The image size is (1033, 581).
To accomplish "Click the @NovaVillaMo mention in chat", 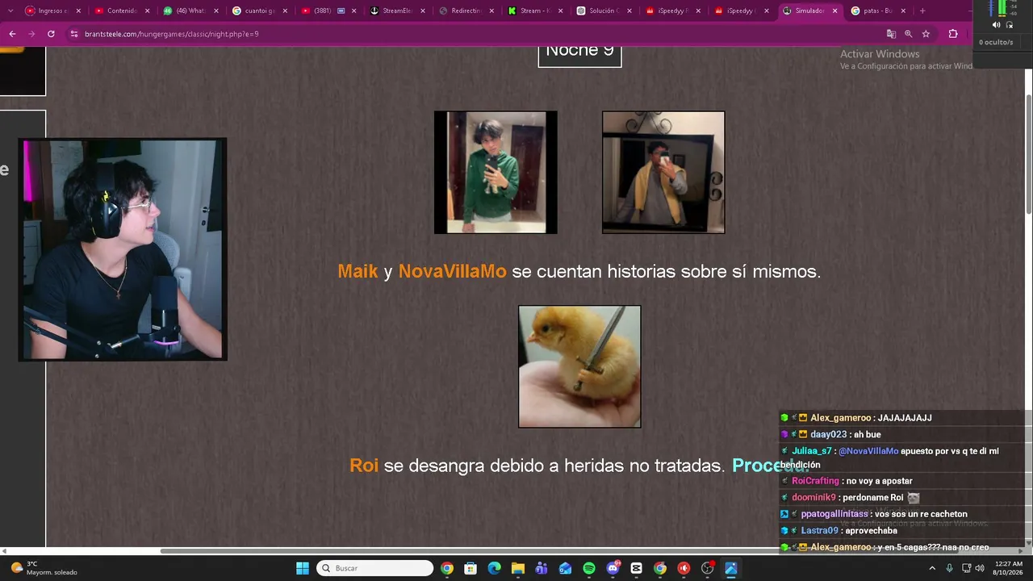I will [868, 451].
